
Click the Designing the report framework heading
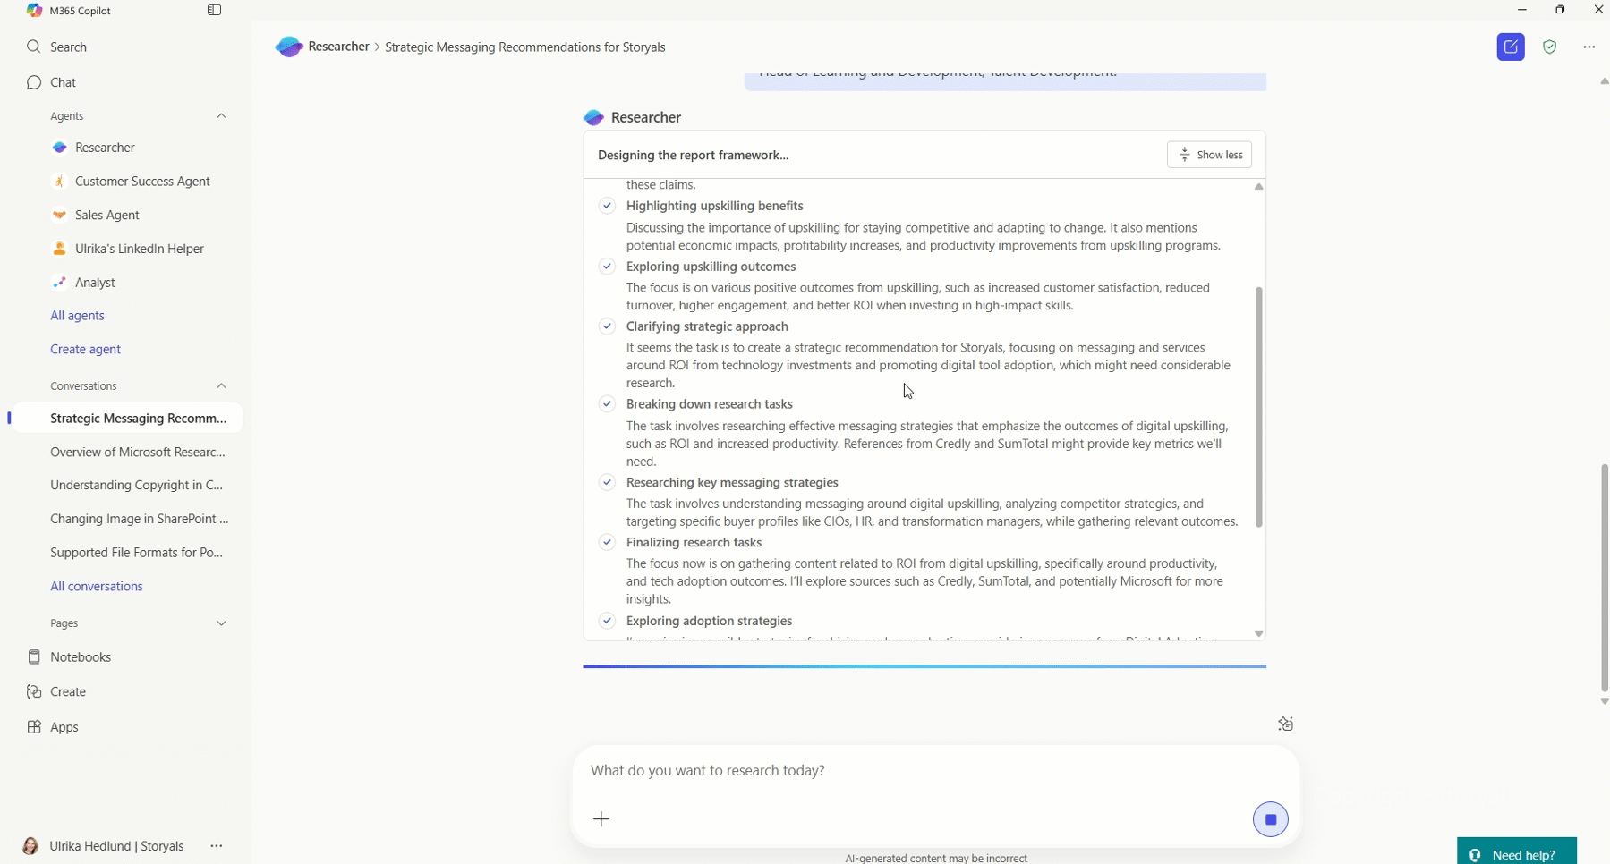coord(693,156)
